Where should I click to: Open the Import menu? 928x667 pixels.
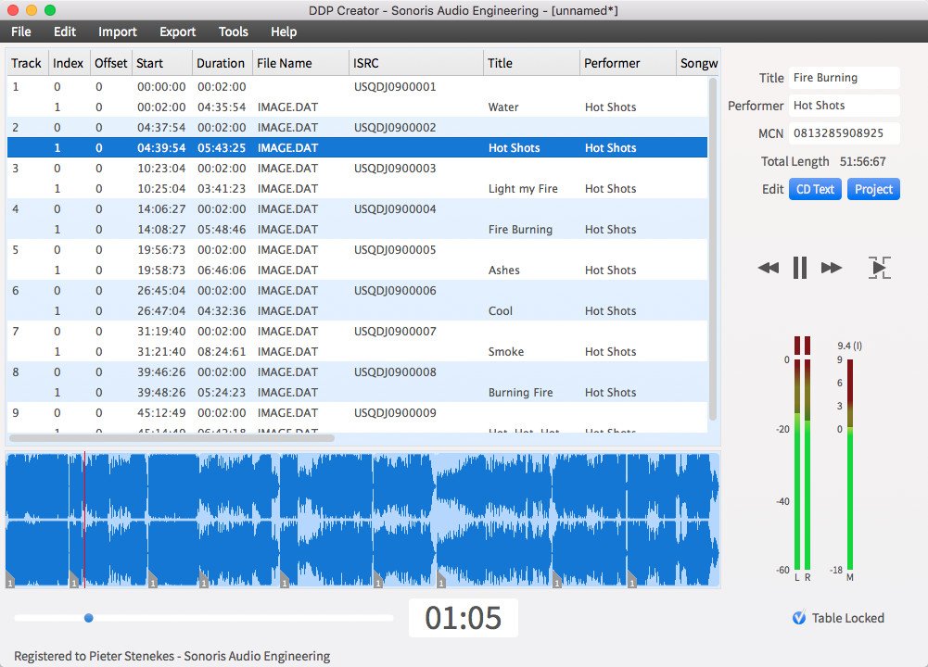click(118, 31)
